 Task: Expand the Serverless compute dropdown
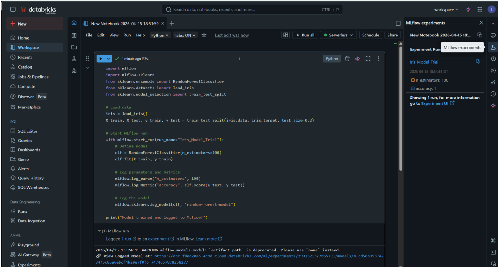338,35
